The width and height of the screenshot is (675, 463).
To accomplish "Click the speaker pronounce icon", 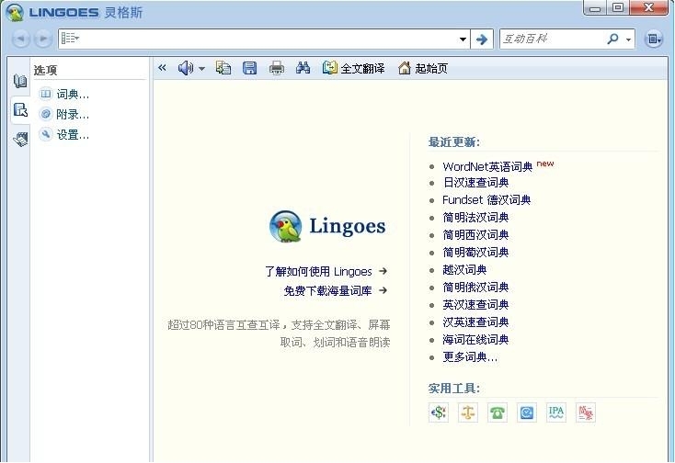I will coord(186,68).
